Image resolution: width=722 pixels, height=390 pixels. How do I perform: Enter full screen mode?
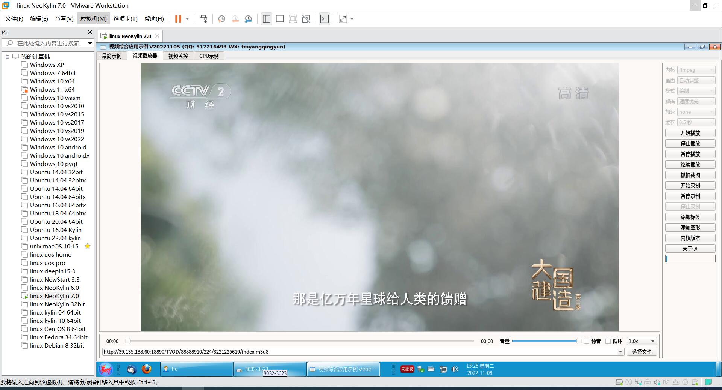293,19
